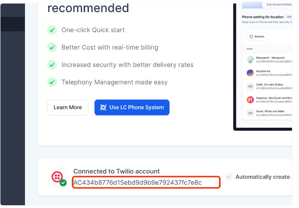Click the Hagenes, MacGyver avatar icon
The height and width of the screenshot is (208, 299).
[250, 100]
